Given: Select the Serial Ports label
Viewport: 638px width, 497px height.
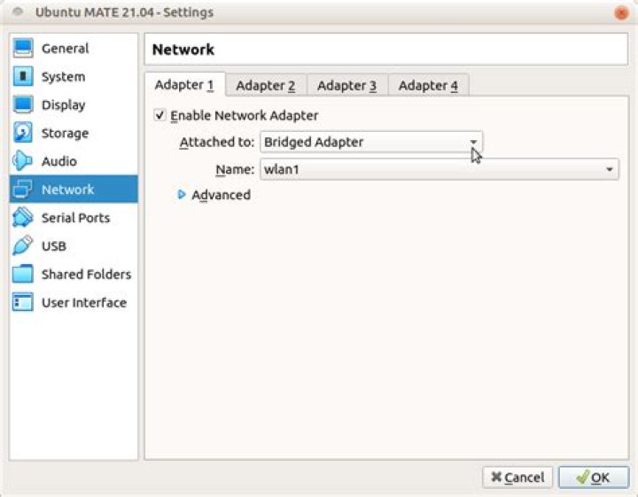Looking at the screenshot, I should 75,218.
